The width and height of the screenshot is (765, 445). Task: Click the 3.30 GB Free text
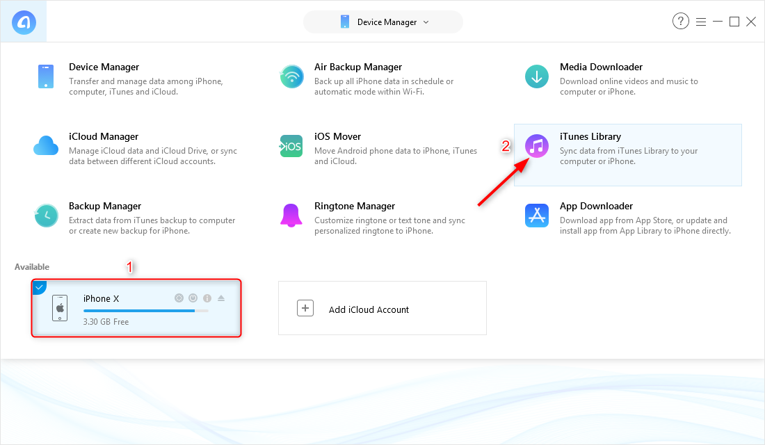(106, 321)
